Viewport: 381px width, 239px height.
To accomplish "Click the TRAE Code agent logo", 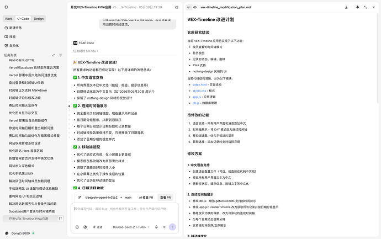I will click(75, 43).
